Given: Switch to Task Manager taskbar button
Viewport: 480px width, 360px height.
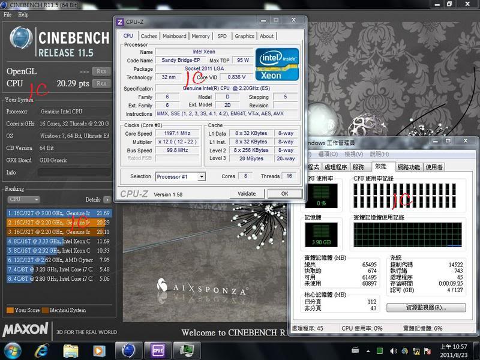Looking at the screenshot, I should pos(187,351).
